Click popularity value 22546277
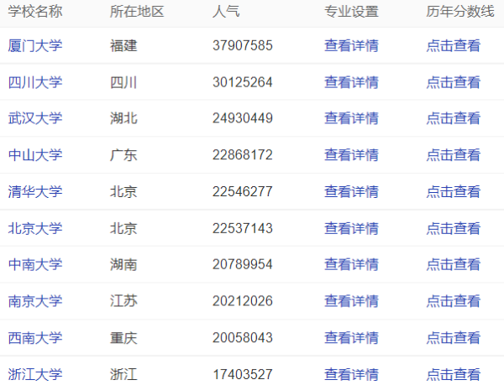Image resolution: width=504 pixels, height=390 pixels. (x=243, y=192)
